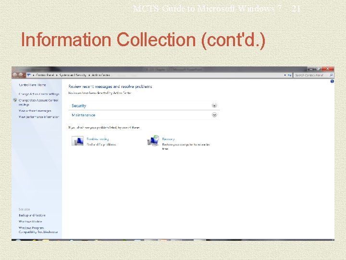This screenshot has height=260, width=346.
Task: Open Control Panel Home link
Action: 32,85
